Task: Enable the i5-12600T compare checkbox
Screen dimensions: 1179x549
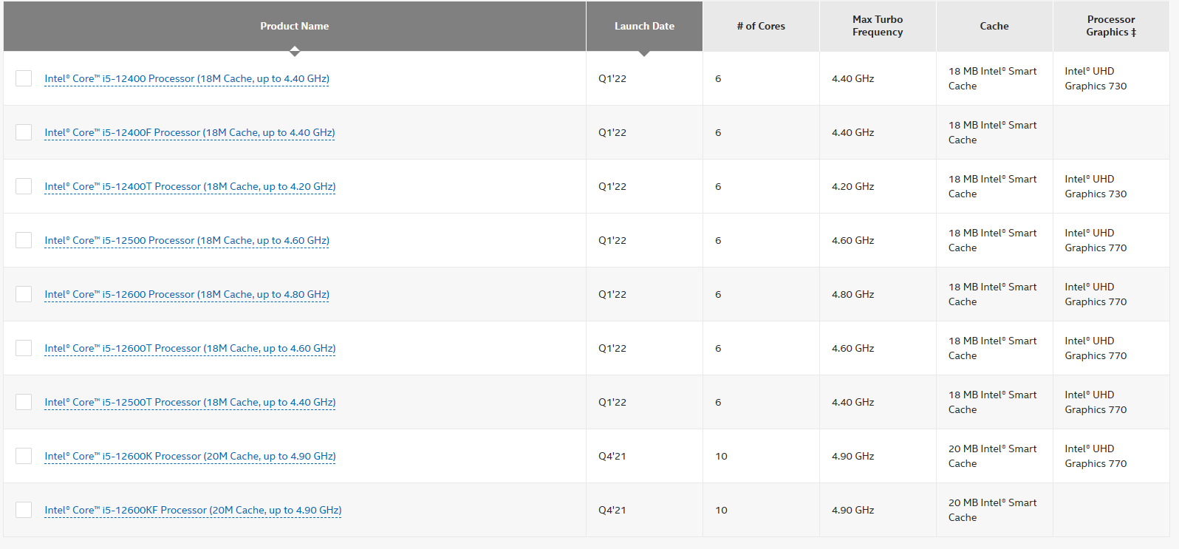Action: pos(24,348)
